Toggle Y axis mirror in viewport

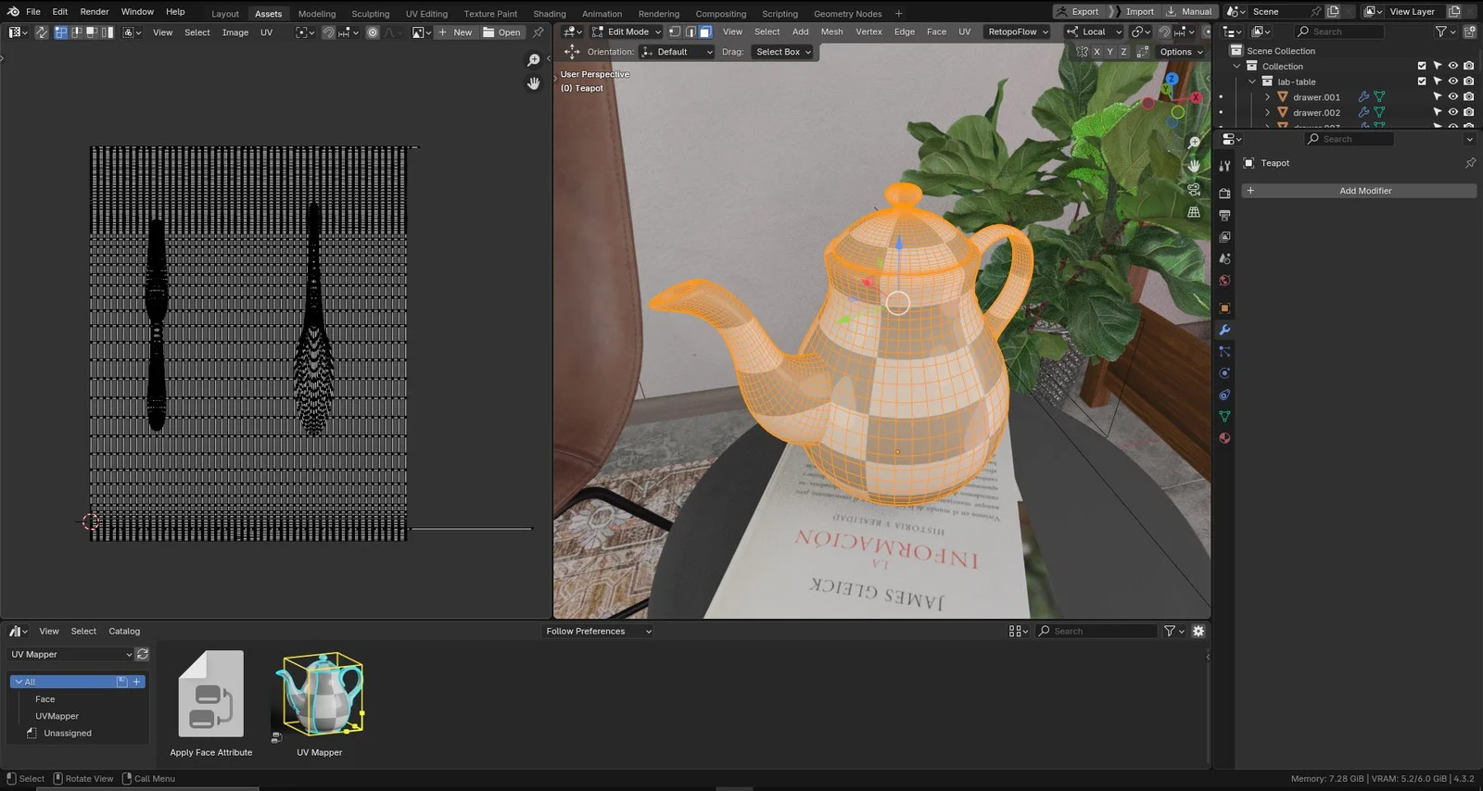tap(1109, 52)
